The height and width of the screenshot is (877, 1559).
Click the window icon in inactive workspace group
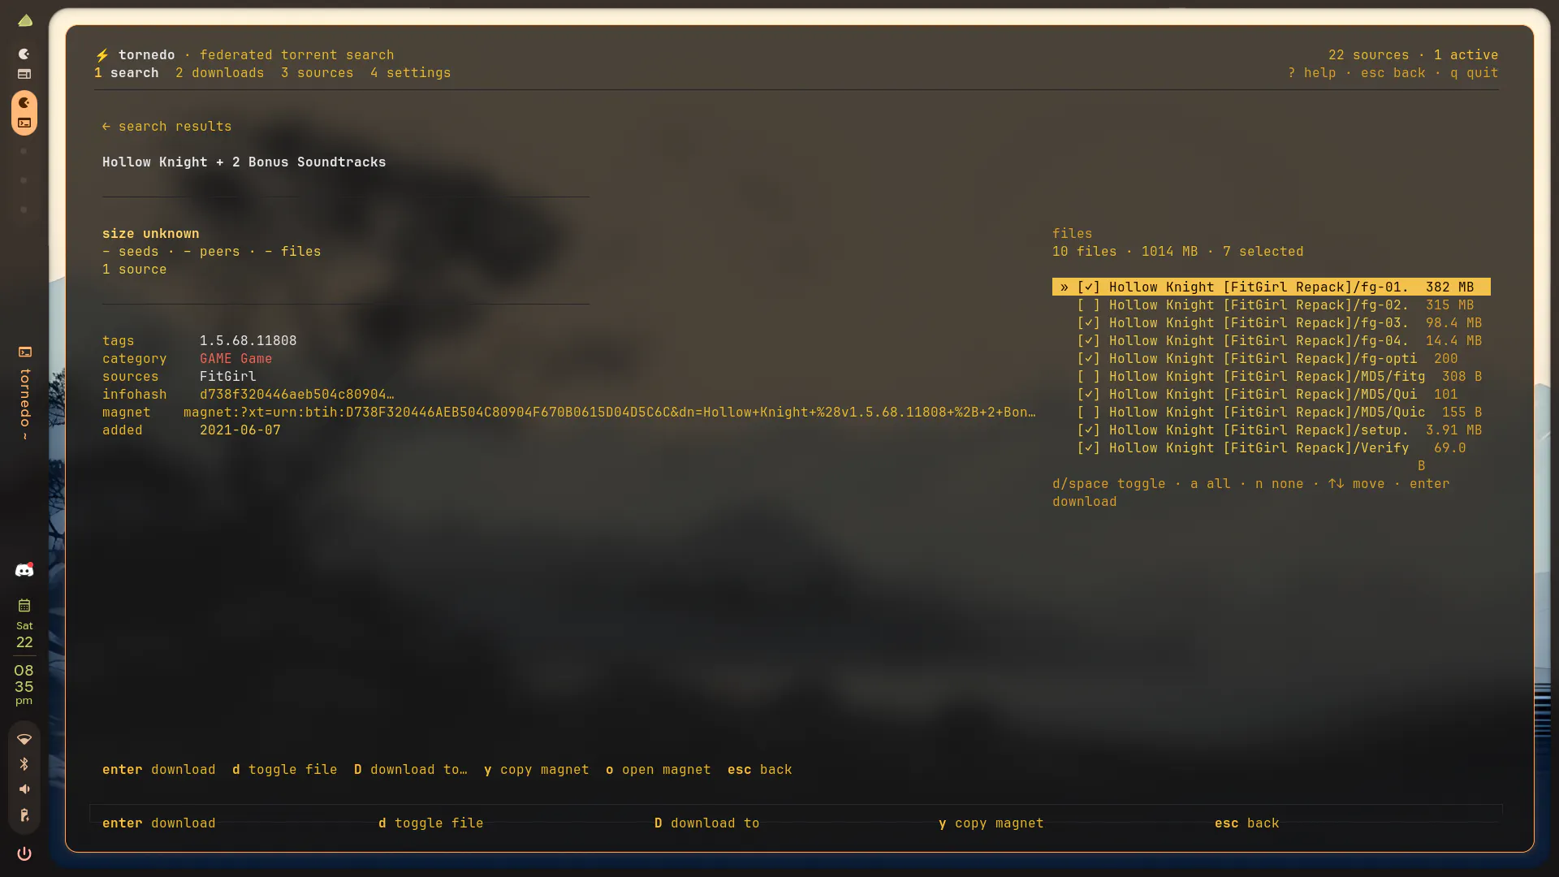[x=24, y=74]
